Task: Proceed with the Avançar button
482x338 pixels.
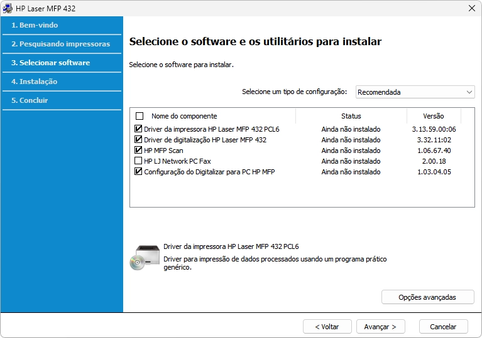Action: (381, 327)
